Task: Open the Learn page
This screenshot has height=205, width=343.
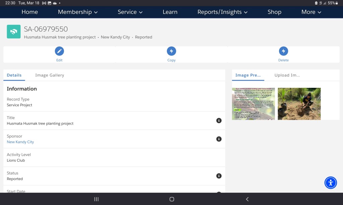Action: tap(170, 12)
